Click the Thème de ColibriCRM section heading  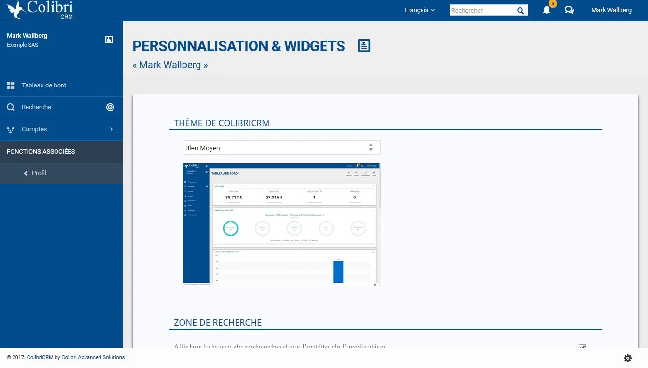click(x=222, y=123)
